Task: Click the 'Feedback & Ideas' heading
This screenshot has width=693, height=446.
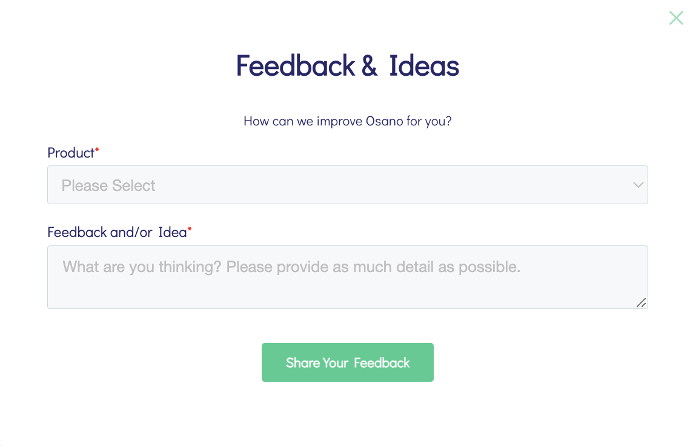Action: pyautogui.click(x=347, y=65)
